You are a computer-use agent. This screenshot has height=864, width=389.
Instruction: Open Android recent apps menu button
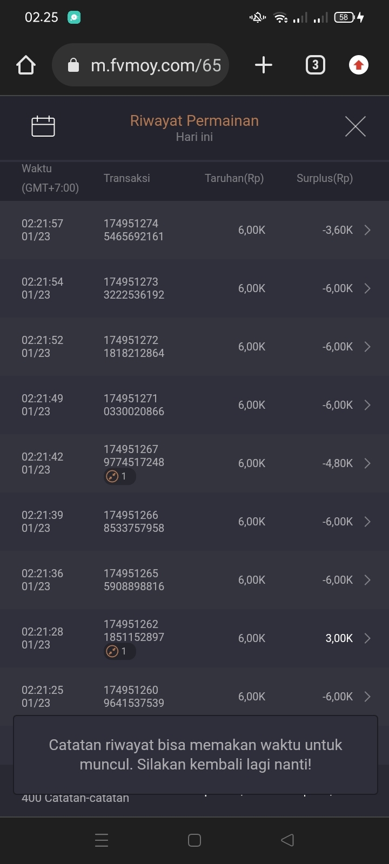pyautogui.click(x=102, y=840)
